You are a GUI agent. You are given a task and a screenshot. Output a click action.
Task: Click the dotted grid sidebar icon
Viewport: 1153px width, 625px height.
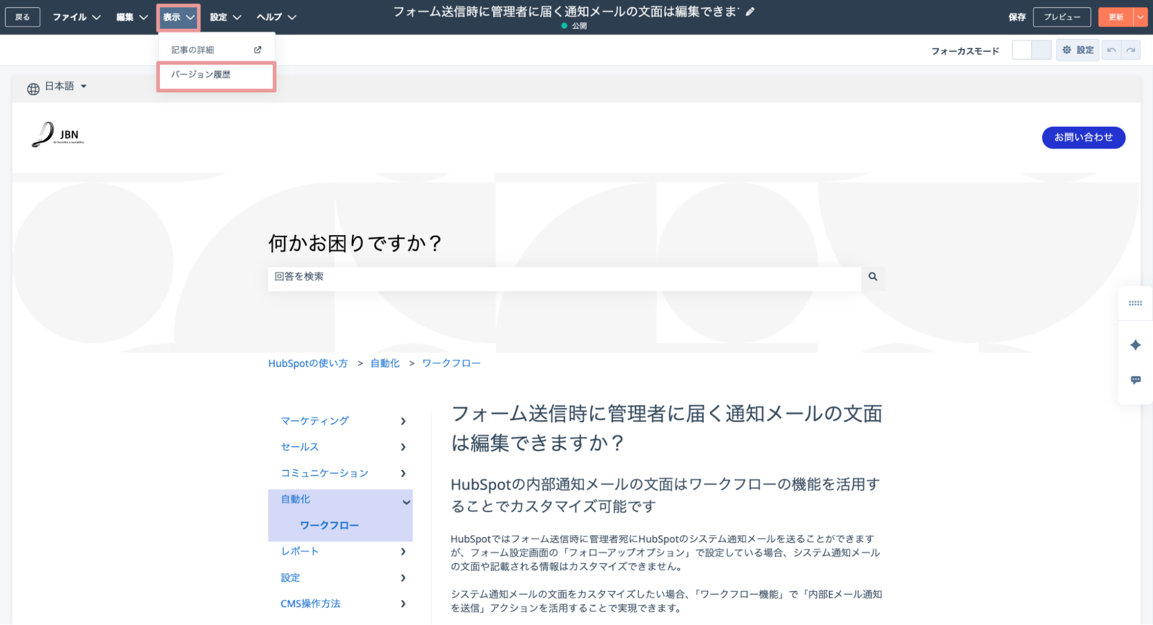click(1135, 303)
